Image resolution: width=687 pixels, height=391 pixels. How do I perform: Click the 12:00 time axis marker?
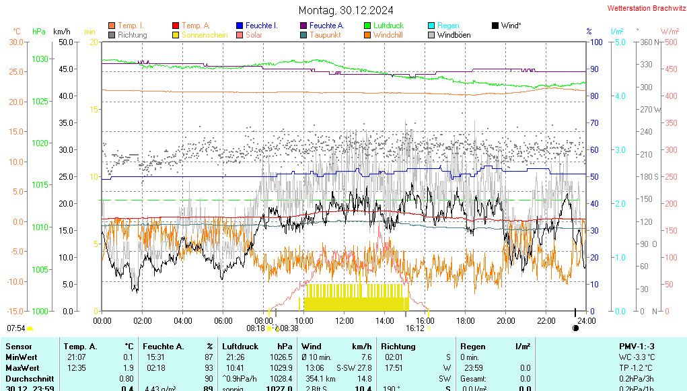tap(344, 320)
